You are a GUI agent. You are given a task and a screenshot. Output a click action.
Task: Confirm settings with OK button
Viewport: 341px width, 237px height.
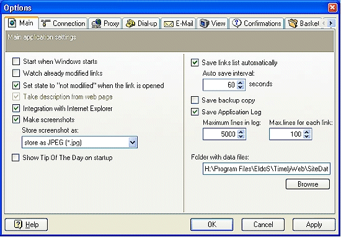212,225
